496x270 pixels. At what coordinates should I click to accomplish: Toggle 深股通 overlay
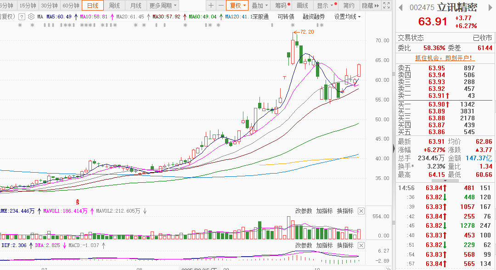click(x=260, y=17)
